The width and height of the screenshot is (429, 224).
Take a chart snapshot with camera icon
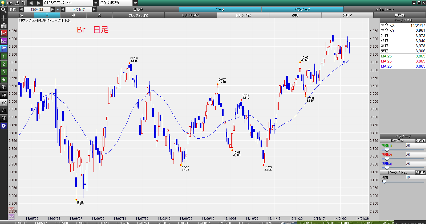tap(4, 26)
